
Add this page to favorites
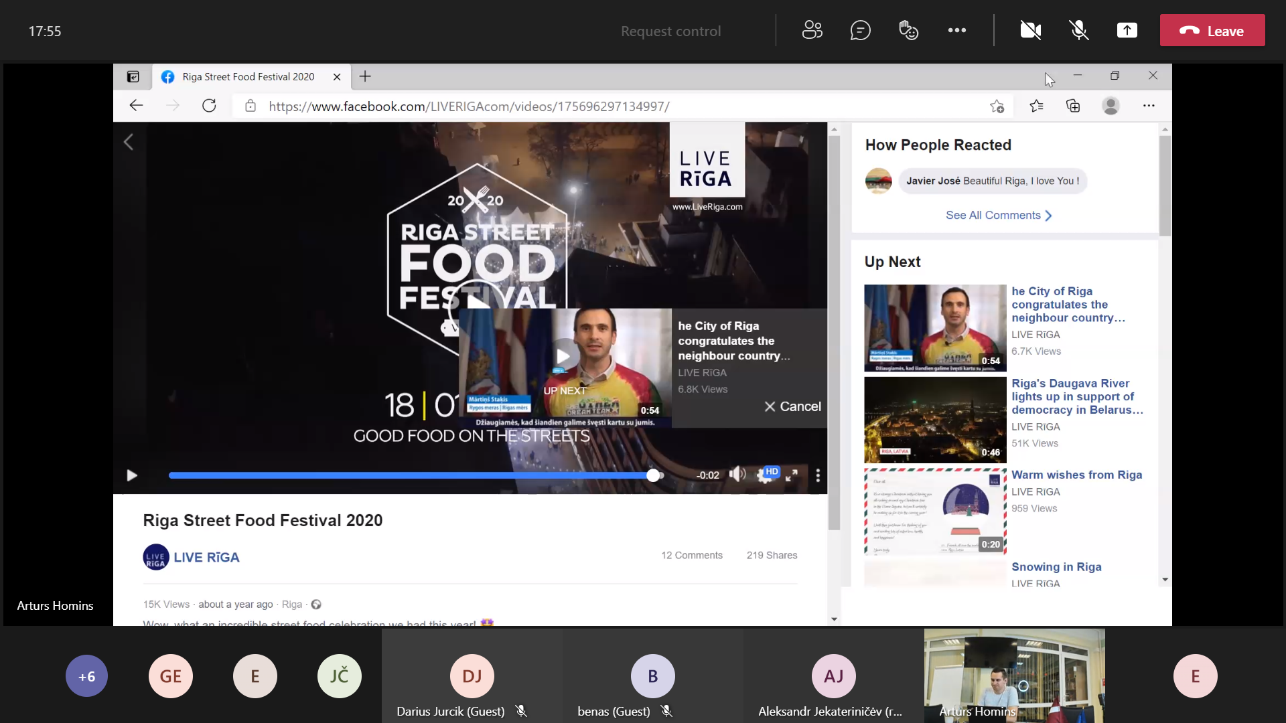click(997, 106)
